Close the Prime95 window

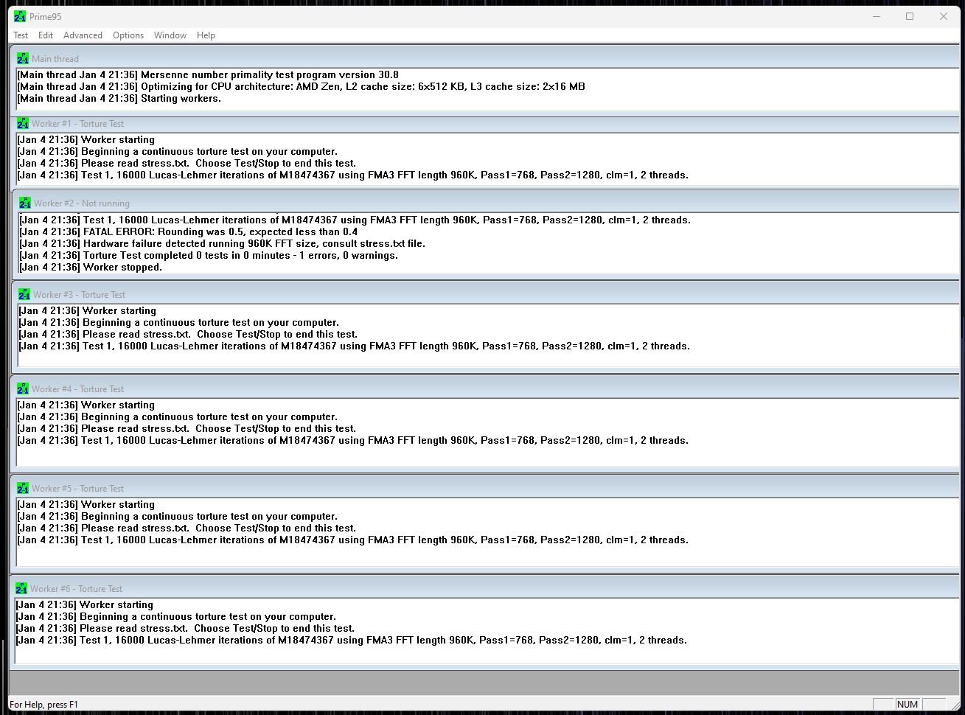point(943,16)
